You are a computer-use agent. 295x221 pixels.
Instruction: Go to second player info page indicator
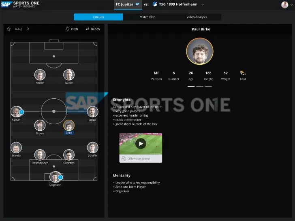(199, 86)
